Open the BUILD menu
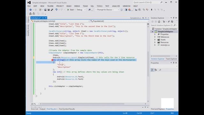The image size is (204, 115). pyautogui.click(x=69, y=6)
